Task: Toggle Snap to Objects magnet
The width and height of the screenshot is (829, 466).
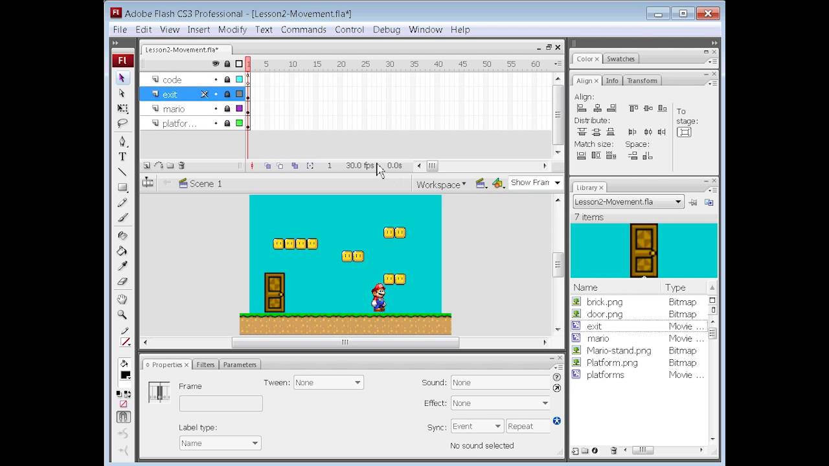Action: point(123,417)
